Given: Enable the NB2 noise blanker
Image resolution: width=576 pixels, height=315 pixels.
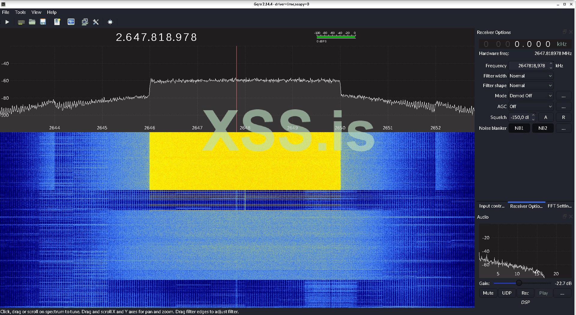Looking at the screenshot, I should point(543,128).
